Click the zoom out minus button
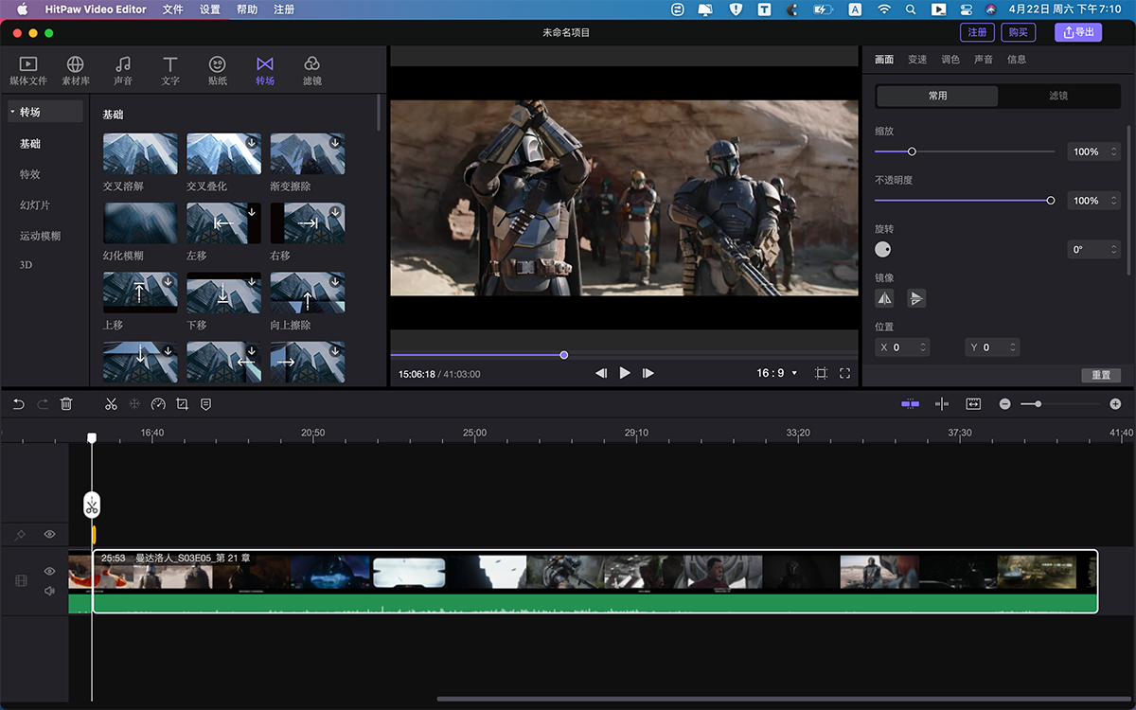The height and width of the screenshot is (710, 1136). [1004, 404]
